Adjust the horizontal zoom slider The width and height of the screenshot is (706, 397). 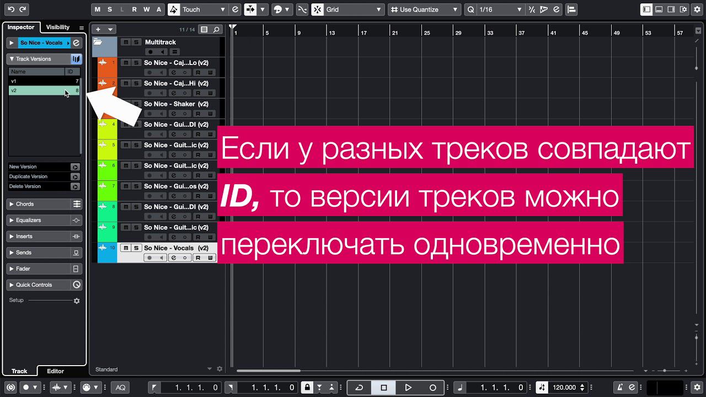click(x=664, y=371)
